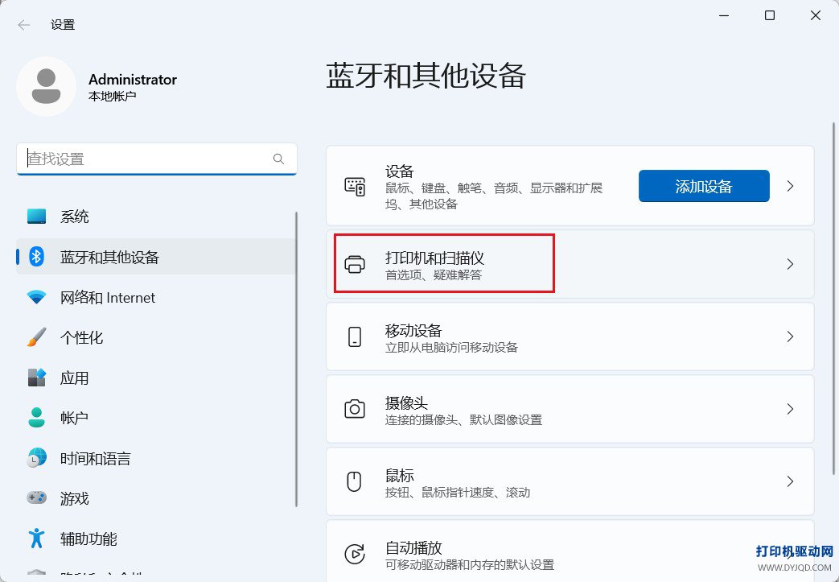Select 时间和语言 in the sidebar
The image size is (839, 582).
click(x=156, y=458)
